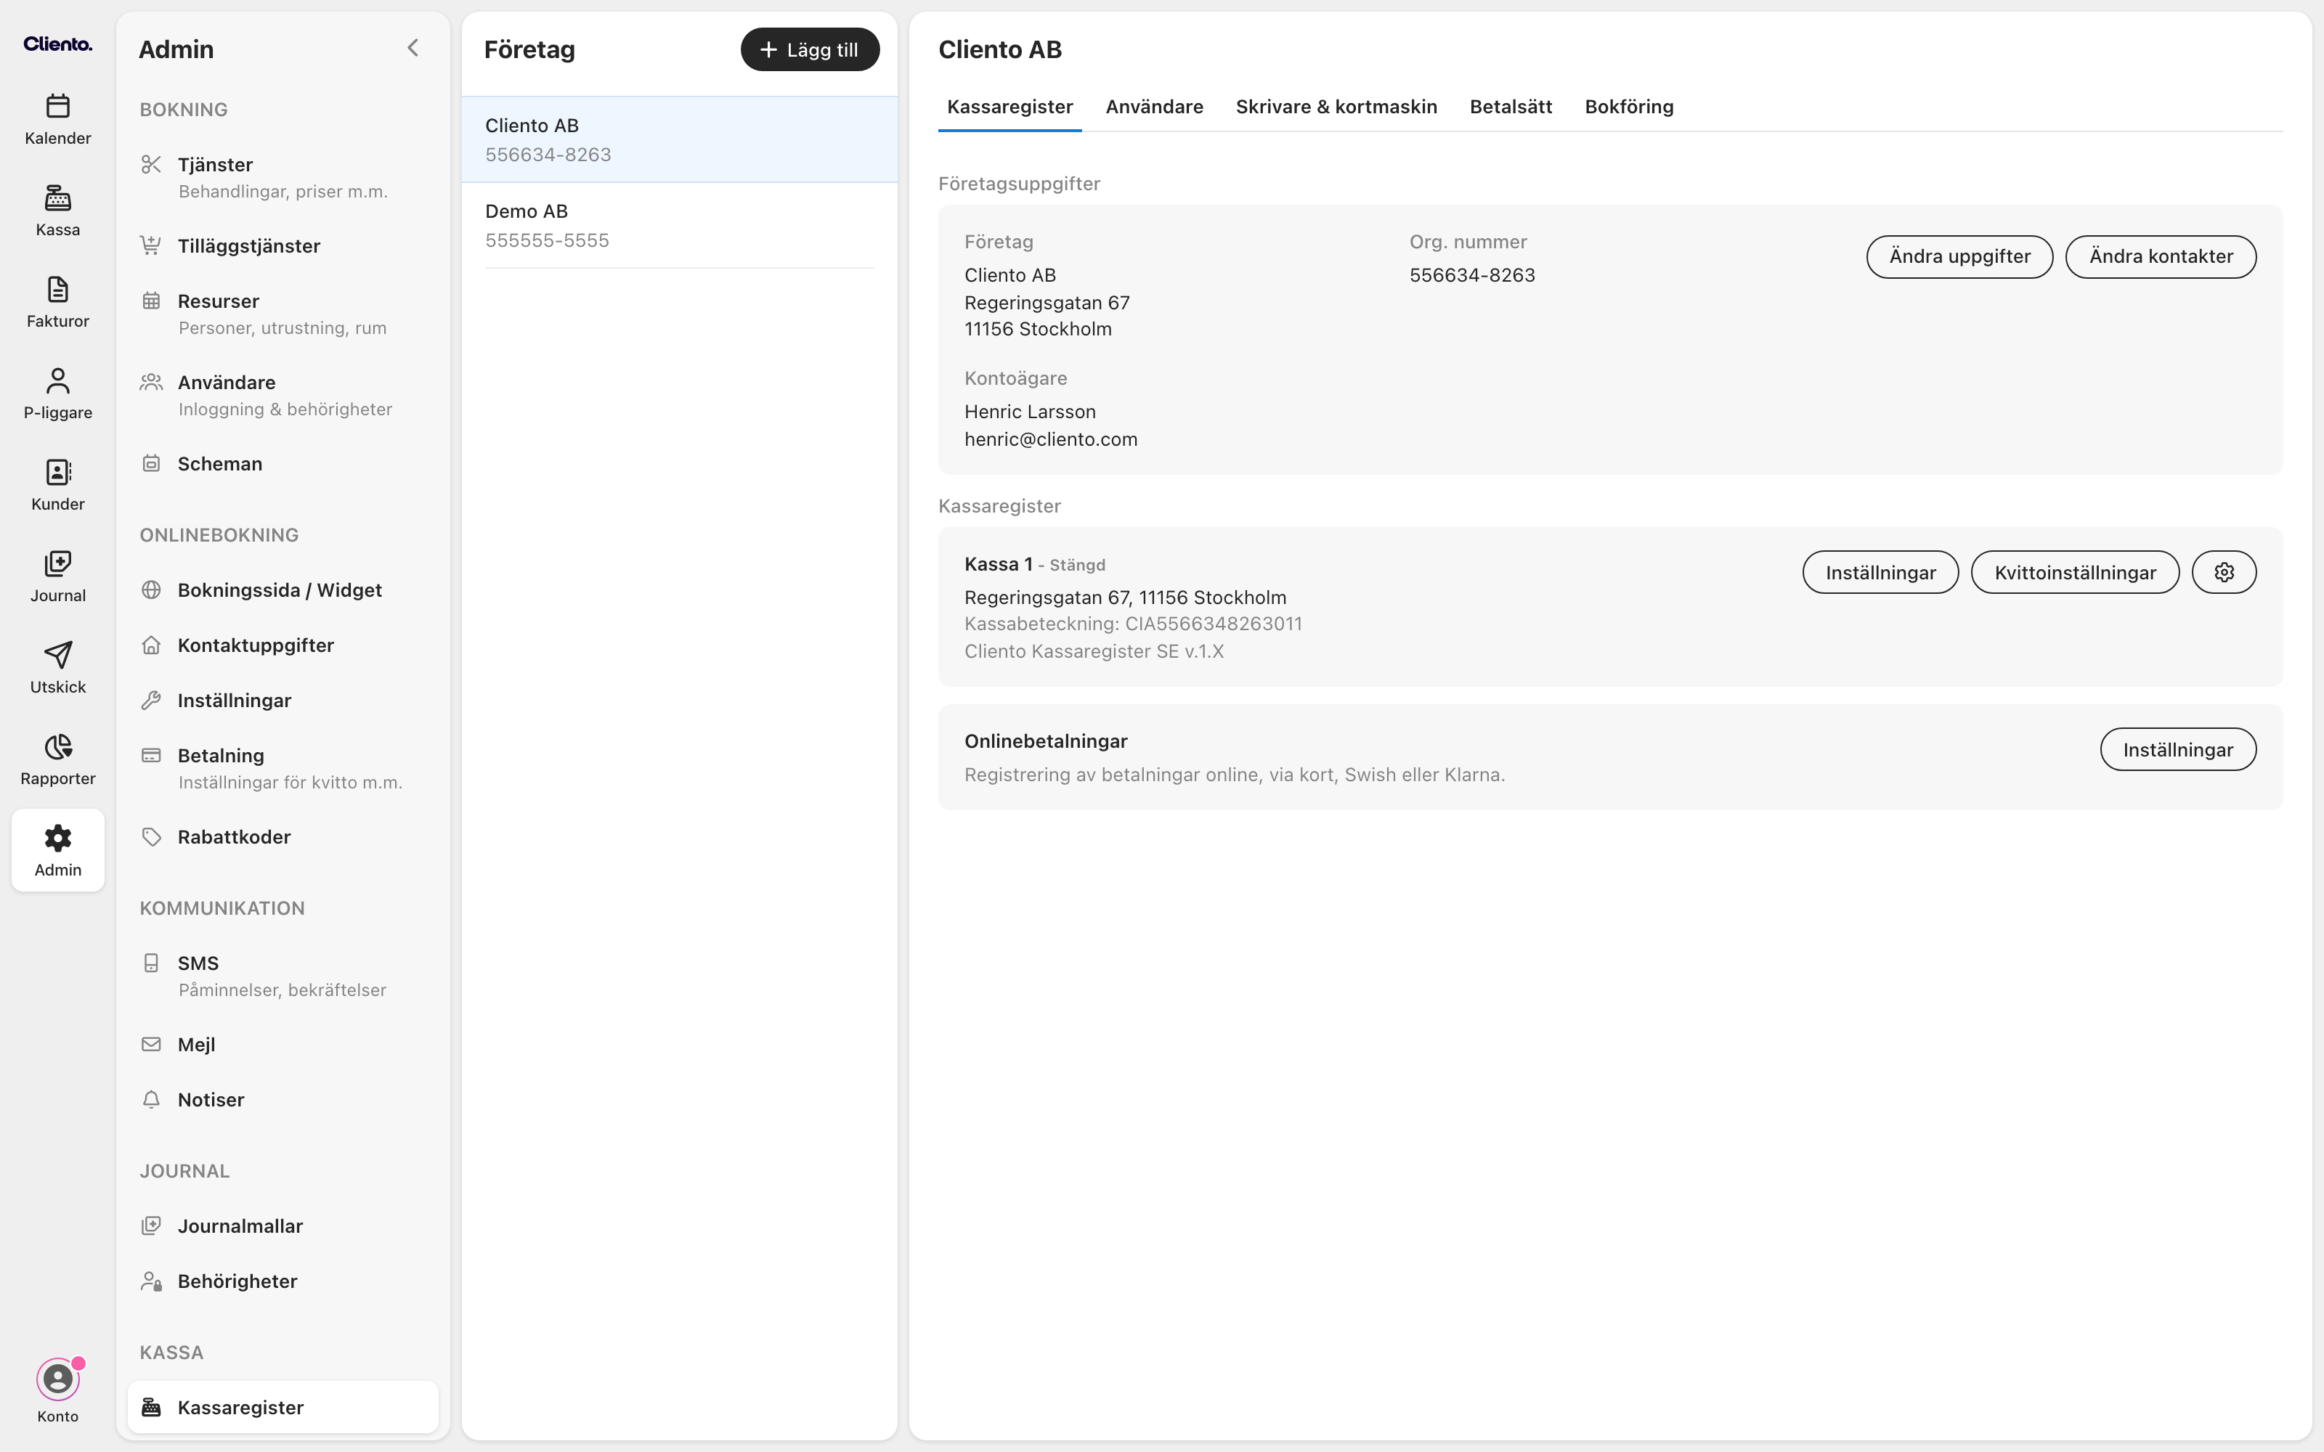Screen dimensions: 2324x1452
Task: Open Kontaktuppgifter menu item
Action: (283, 645)
